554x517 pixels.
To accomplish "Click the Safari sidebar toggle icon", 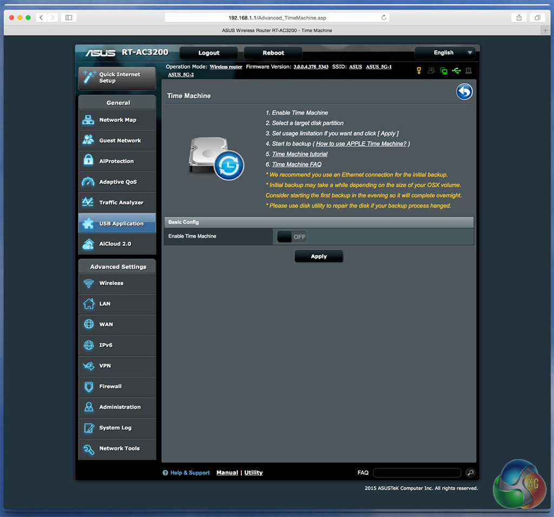I will point(69,18).
